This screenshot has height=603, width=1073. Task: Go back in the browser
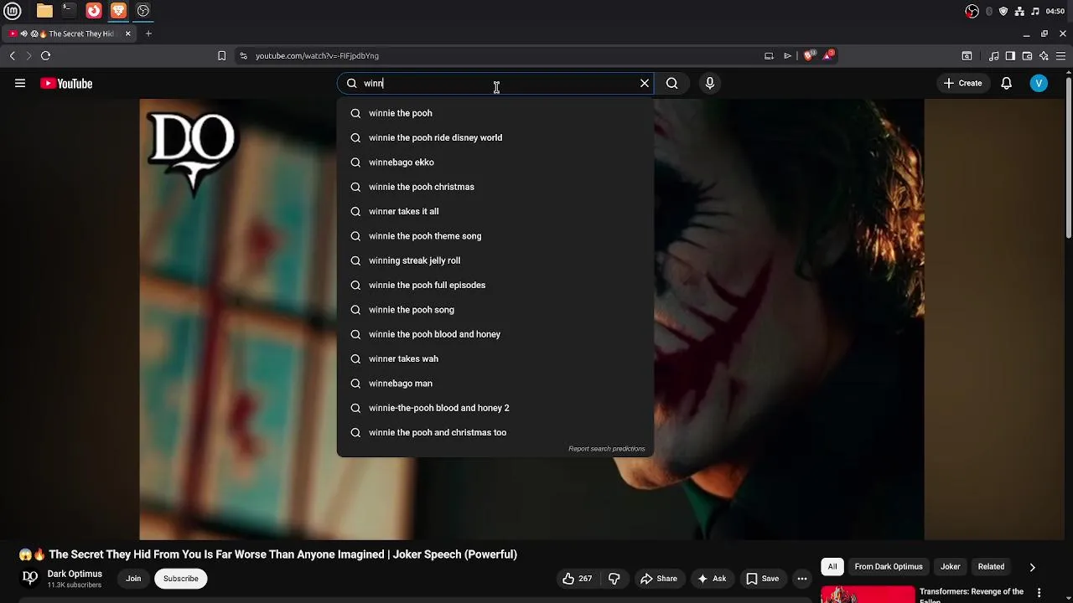[x=12, y=55]
